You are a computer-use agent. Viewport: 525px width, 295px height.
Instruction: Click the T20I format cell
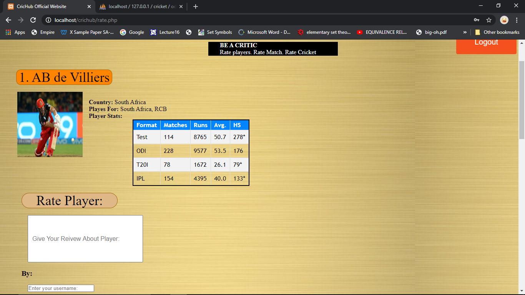tap(147, 164)
